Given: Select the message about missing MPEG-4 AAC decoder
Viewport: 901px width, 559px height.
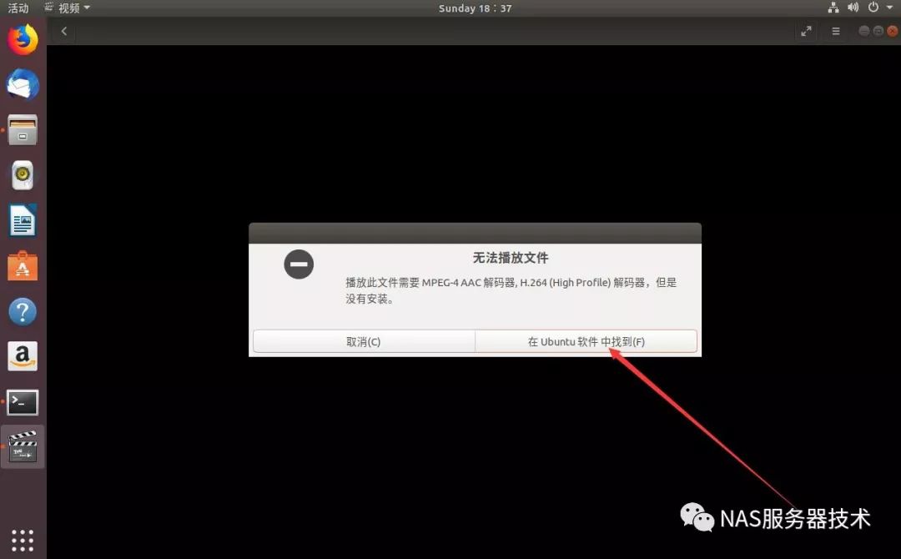Looking at the screenshot, I should (511, 290).
